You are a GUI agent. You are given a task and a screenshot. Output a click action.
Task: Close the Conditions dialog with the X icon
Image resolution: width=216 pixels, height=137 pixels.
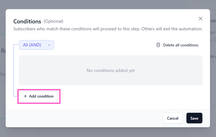(201, 19)
